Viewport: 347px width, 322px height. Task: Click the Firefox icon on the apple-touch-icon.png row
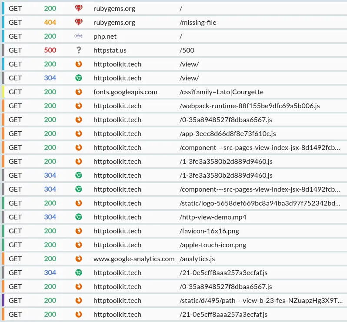click(x=79, y=245)
